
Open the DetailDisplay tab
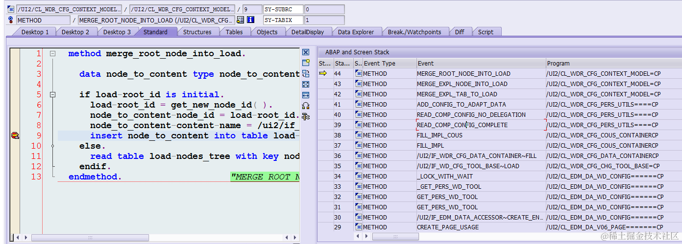tap(308, 32)
